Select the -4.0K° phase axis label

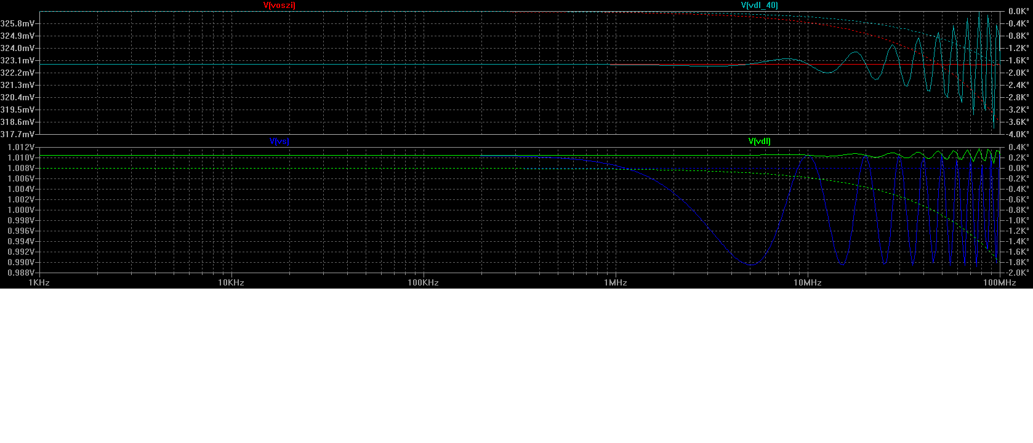pyautogui.click(x=1018, y=134)
